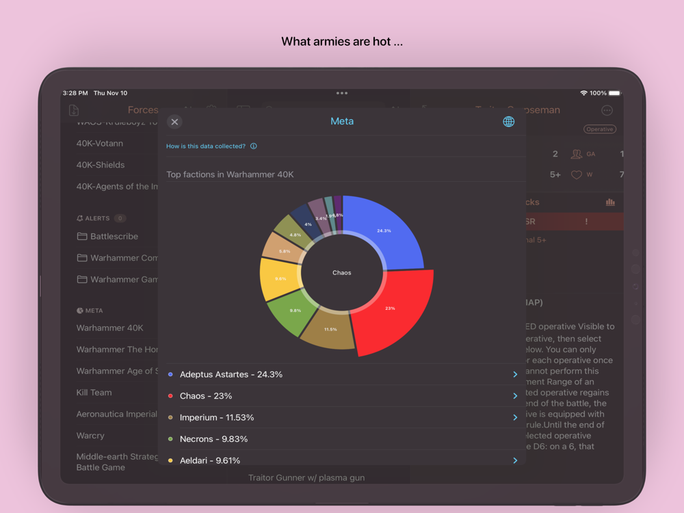Click the yellow 9.6% donut chart slice

(279, 279)
